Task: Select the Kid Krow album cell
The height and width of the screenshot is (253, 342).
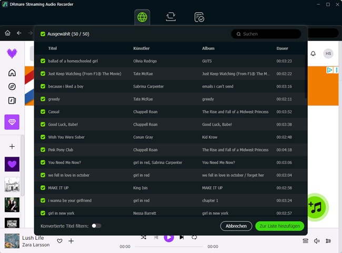Action: (209, 137)
